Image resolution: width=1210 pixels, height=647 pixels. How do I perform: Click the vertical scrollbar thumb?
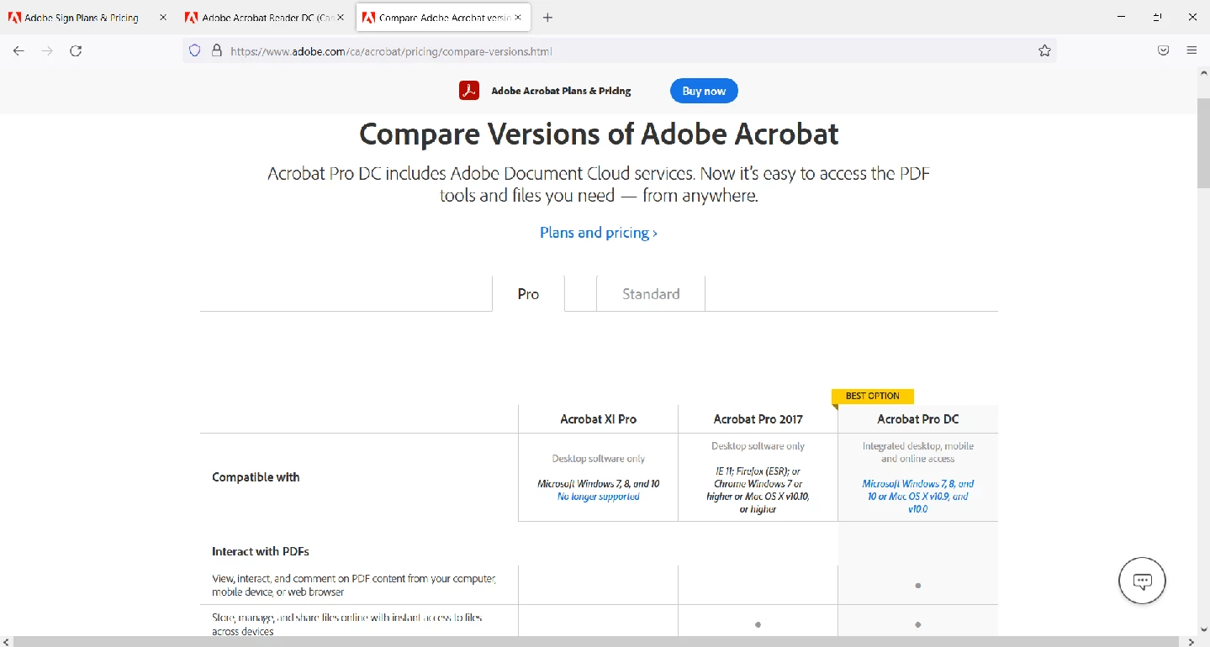point(1202,143)
